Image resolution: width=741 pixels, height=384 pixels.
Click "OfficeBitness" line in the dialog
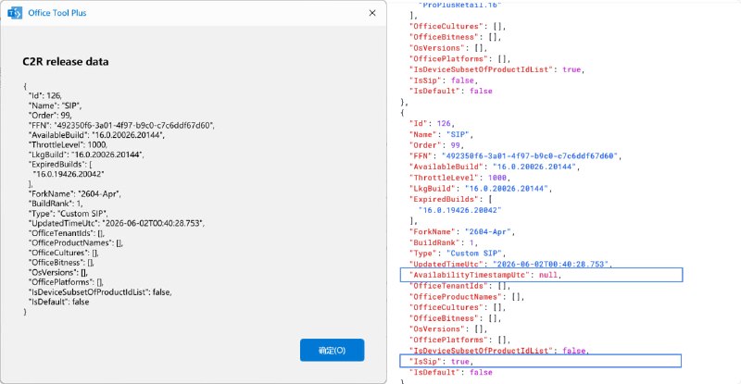61,262
